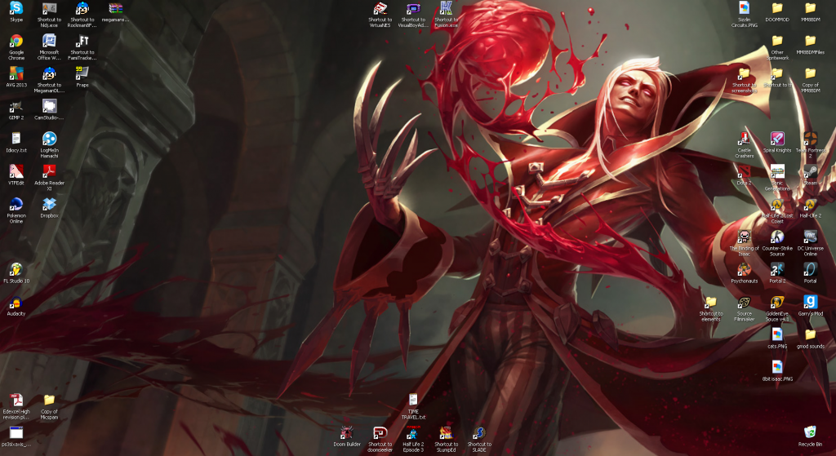This screenshot has height=456, width=836.
Task: Select the FL Studio 10 icon
Action: click(x=16, y=269)
